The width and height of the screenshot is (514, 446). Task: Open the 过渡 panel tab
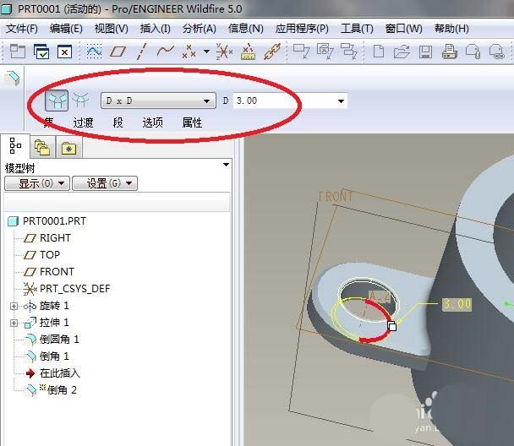83,122
